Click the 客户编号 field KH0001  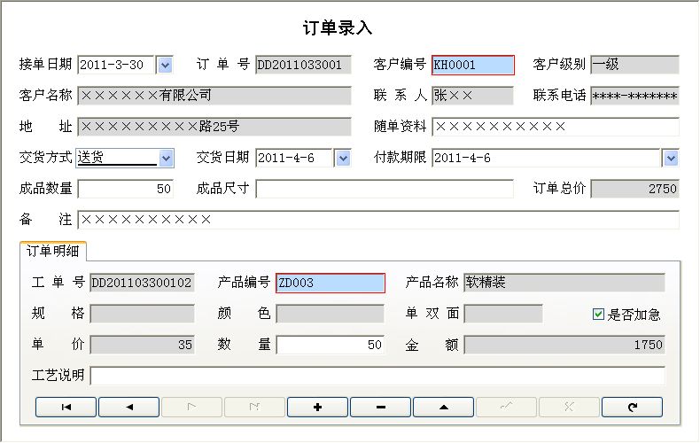[x=473, y=66]
